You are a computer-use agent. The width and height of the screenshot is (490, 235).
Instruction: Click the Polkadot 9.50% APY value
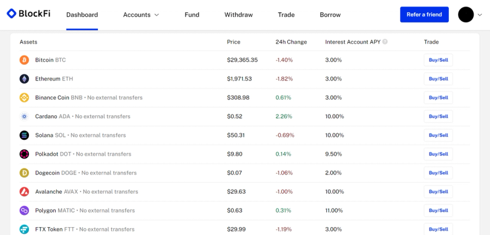[334, 154]
